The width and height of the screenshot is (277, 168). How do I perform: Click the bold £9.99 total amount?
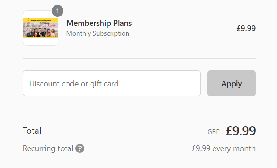(240, 131)
